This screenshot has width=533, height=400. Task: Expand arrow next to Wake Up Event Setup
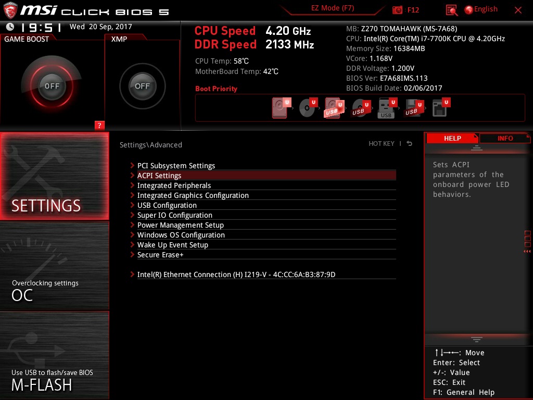tap(132, 244)
